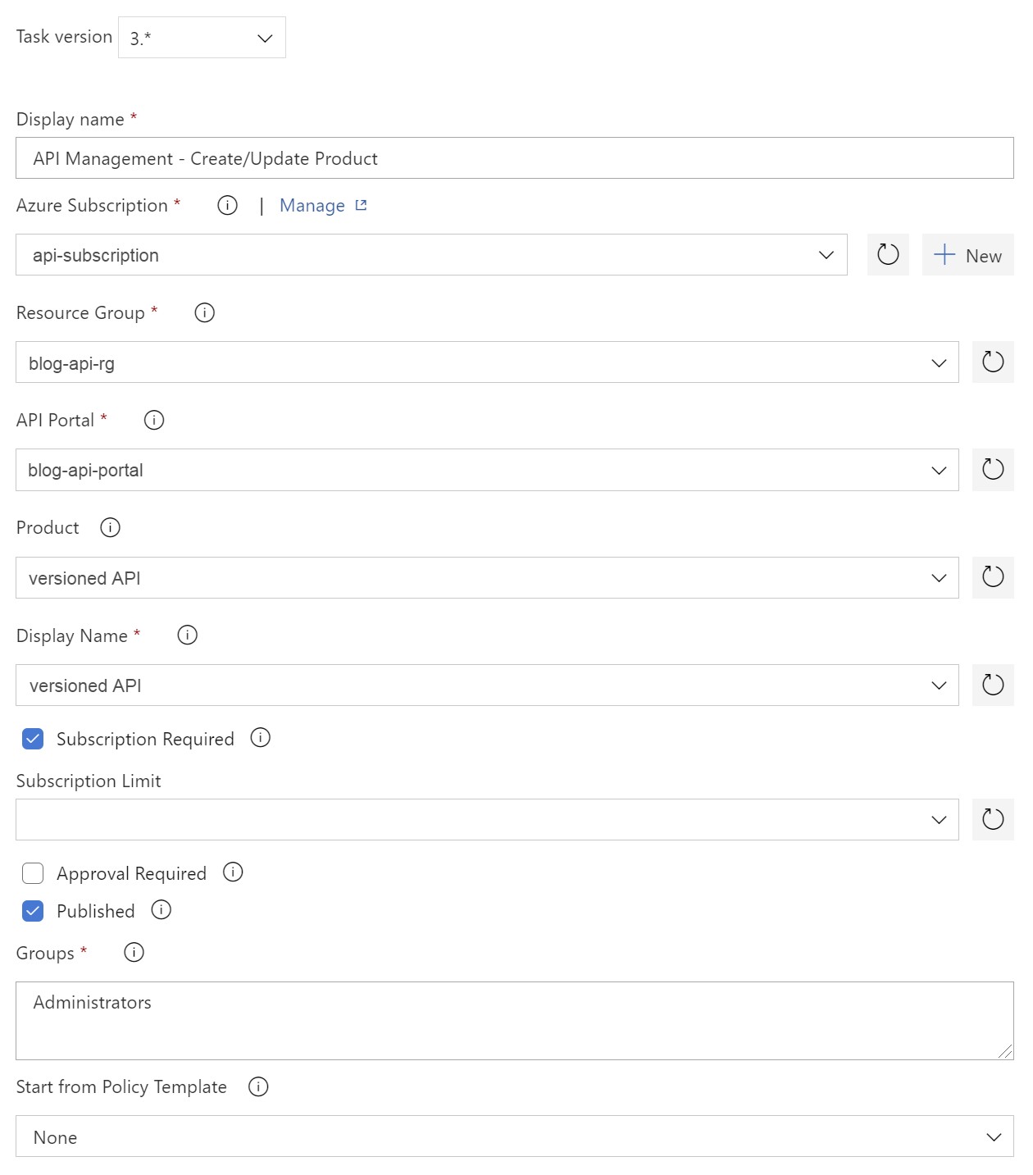Show info tooltip for Azure Subscription

tap(227, 205)
